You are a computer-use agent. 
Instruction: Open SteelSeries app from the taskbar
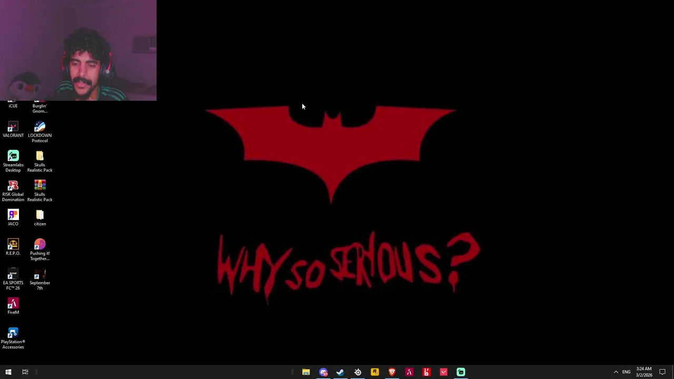358,372
